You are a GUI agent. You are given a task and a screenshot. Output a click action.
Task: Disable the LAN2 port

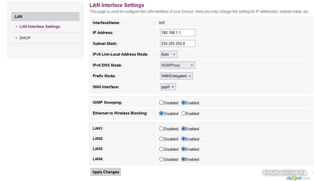[x=161, y=139]
